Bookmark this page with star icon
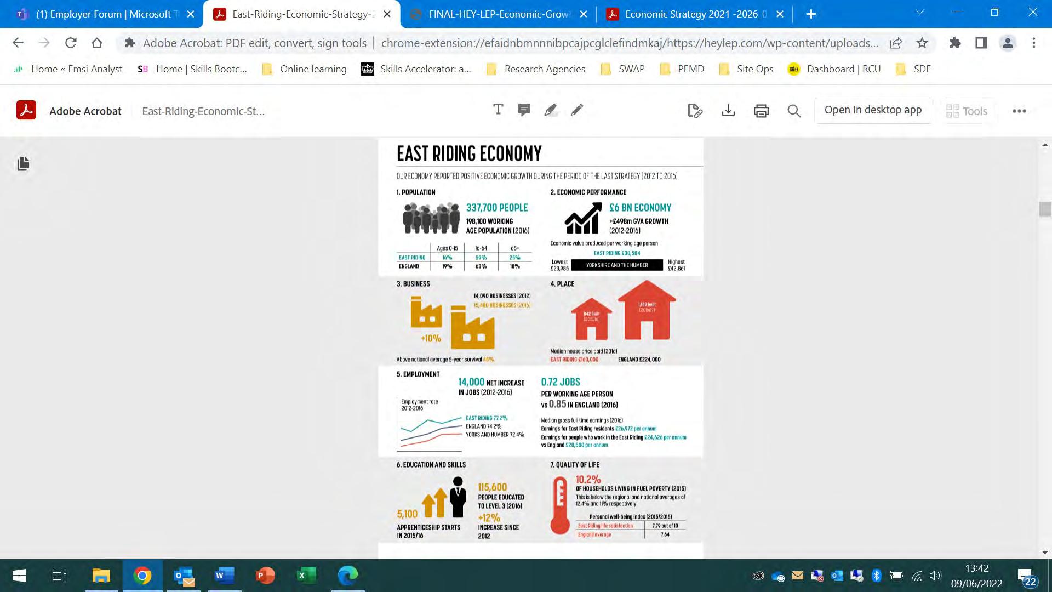1052x592 pixels. (x=922, y=43)
